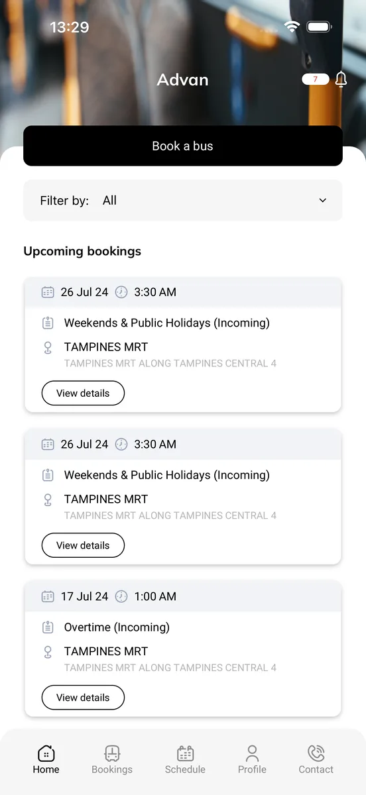Open notifications via the bell icon

click(x=341, y=79)
